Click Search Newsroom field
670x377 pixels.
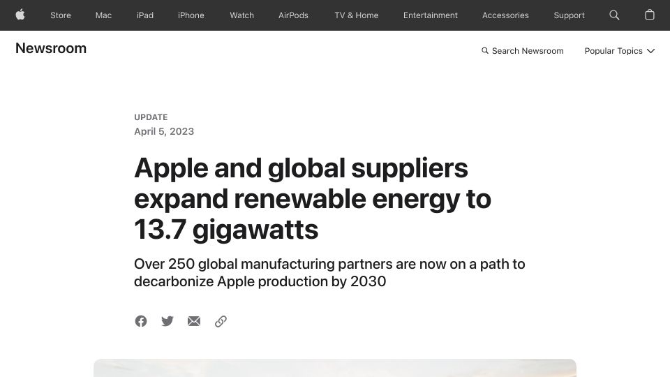tap(523, 51)
